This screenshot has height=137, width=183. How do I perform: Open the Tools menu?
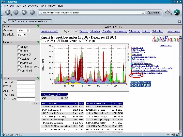click(x=43, y=6)
